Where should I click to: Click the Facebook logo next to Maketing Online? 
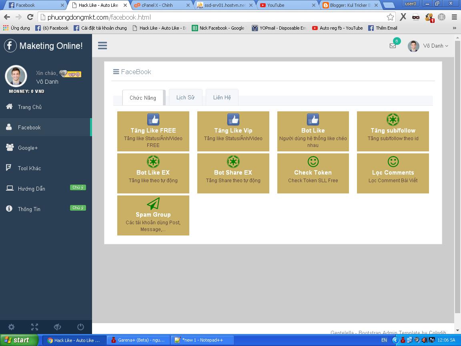[x=10, y=46]
